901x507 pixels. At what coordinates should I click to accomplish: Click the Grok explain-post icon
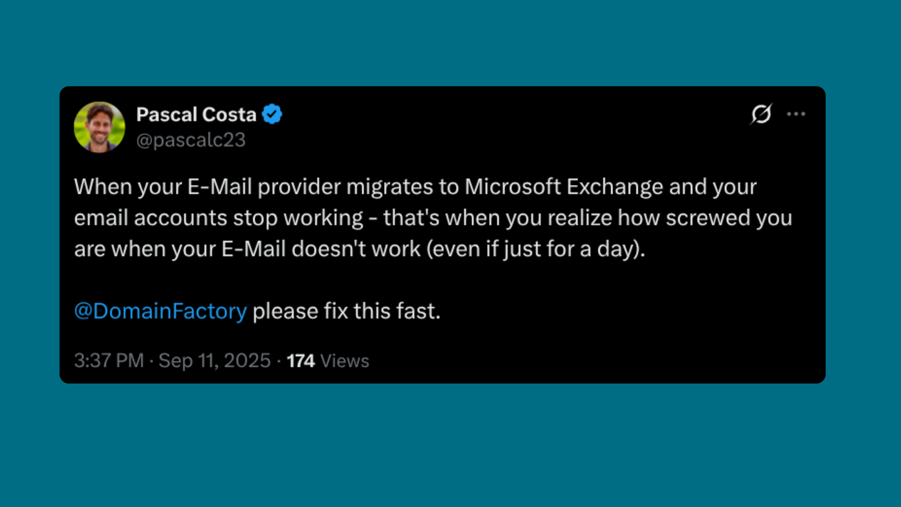(761, 114)
